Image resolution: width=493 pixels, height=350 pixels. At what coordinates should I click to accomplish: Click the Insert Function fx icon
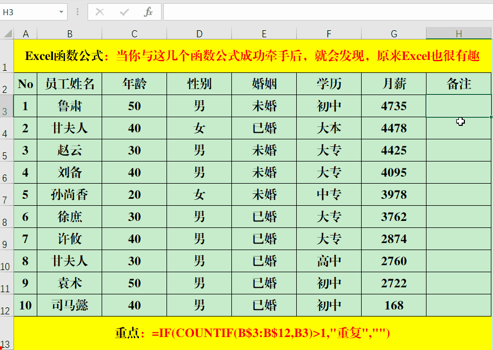pos(148,12)
